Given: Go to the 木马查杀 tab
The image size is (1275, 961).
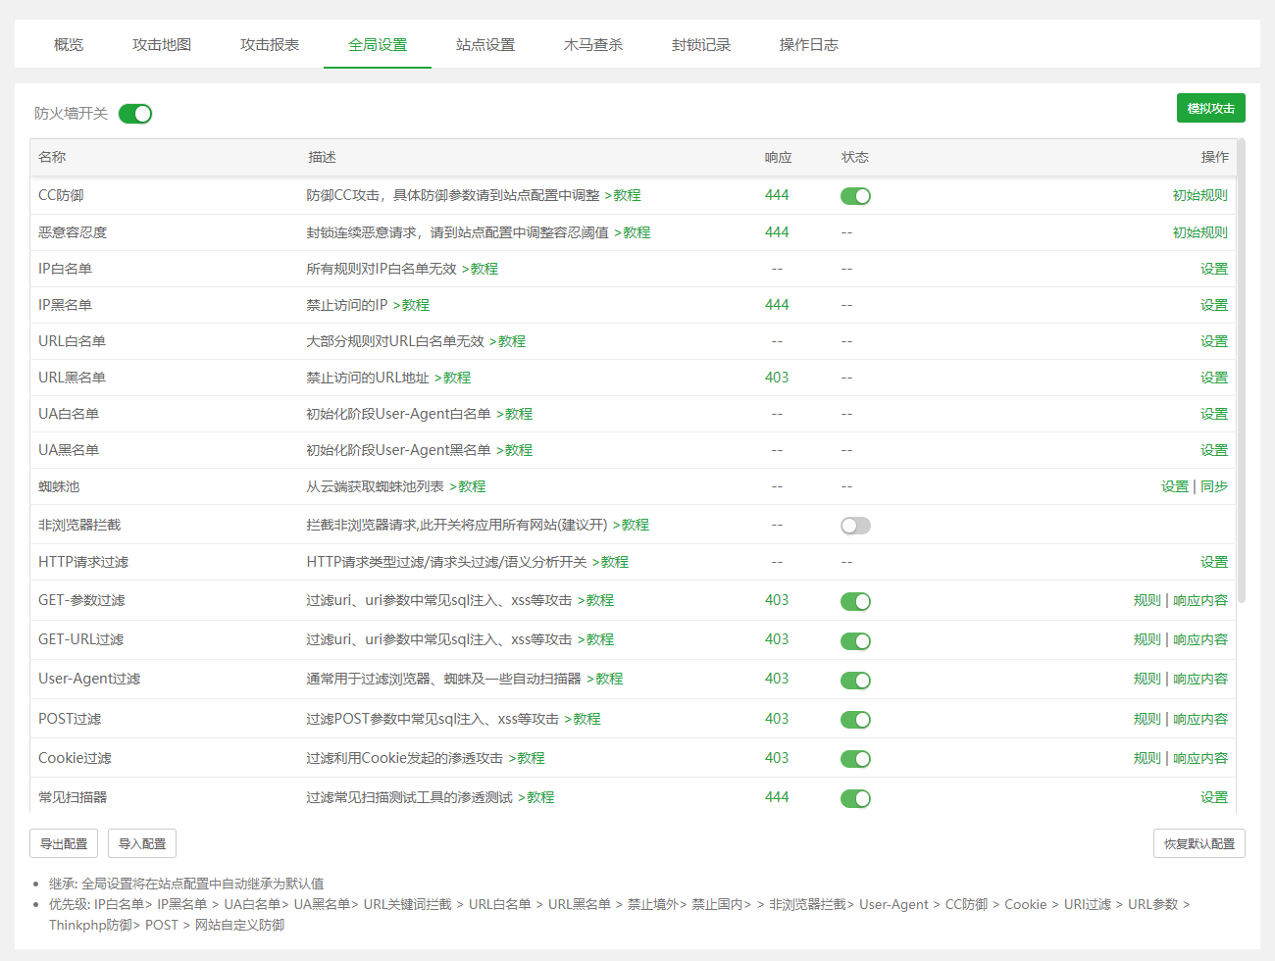Looking at the screenshot, I should 593,45.
